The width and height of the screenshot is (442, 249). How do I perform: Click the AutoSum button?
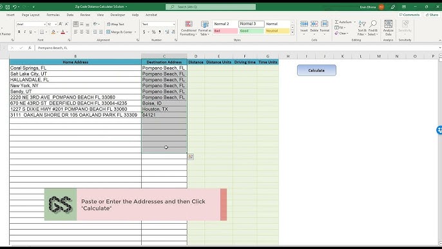(343, 22)
